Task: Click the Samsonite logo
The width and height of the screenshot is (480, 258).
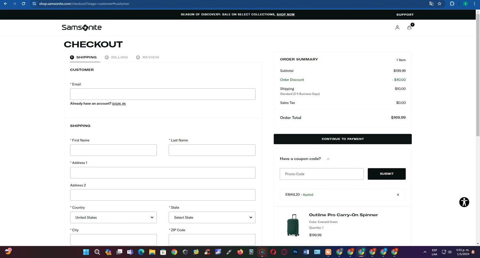Action: pyautogui.click(x=82, y=28)
